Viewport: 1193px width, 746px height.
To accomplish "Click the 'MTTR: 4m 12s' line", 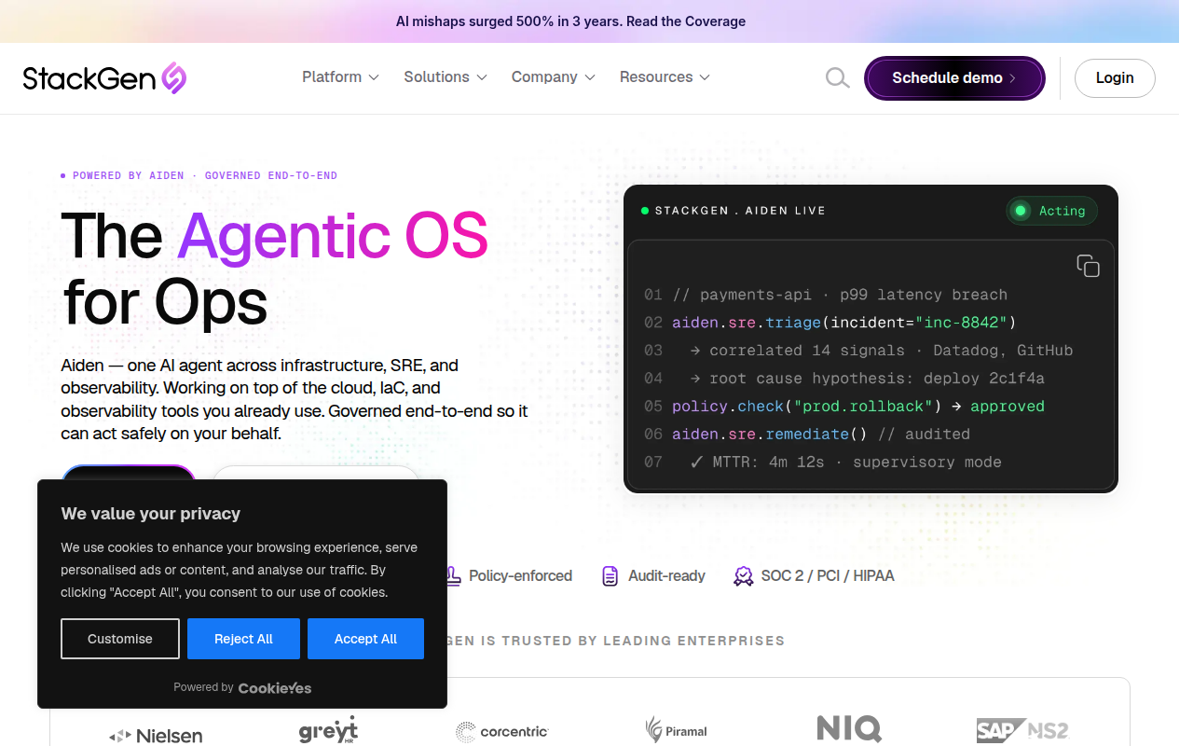I will point(845,463).
